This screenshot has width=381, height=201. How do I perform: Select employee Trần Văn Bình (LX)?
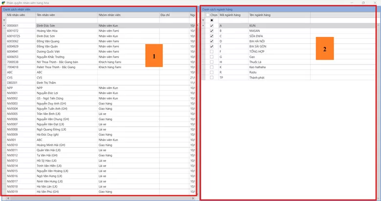(x=48, y=114)
